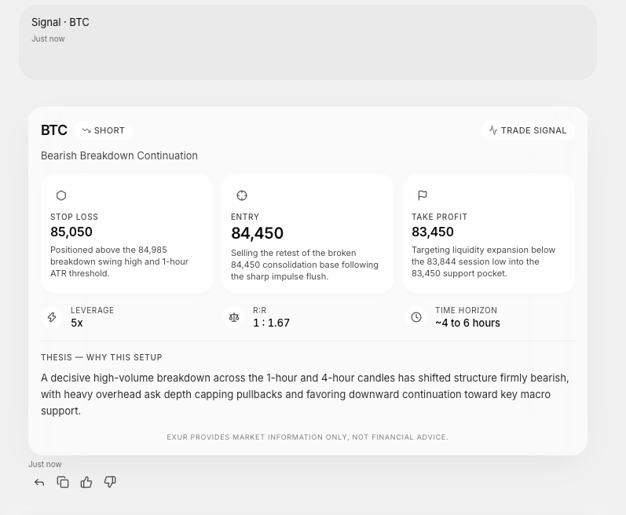Click the R:R balance scale icon
This screenshot has height=515, width=626.
tap(234, 317)
